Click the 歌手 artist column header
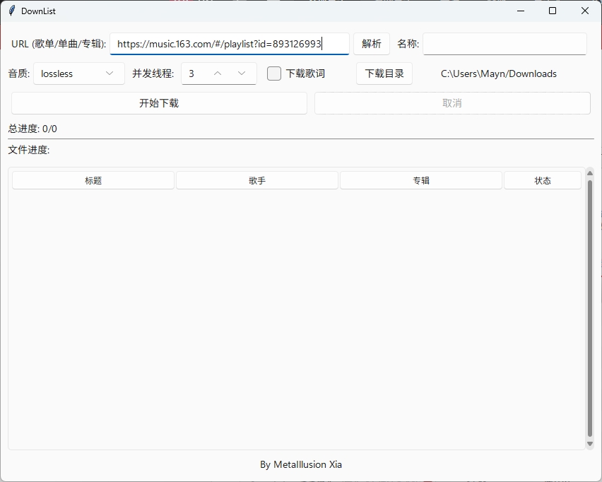Viewport: 602px width, 482px height. click(256, 180)
